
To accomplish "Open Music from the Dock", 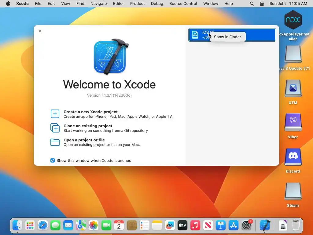I will (195, 226).
